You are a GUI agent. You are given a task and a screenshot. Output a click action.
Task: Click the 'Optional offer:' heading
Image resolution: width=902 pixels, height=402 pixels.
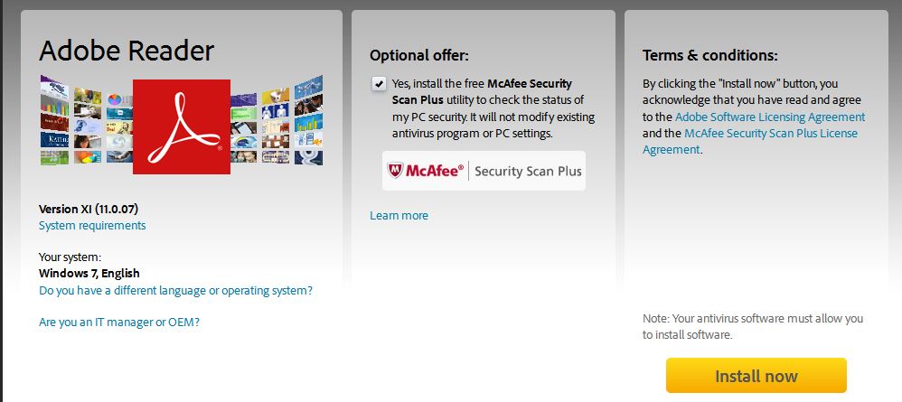419,54
